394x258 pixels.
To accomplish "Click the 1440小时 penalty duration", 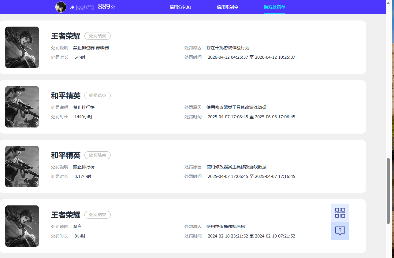I will pyautogui.click(x=83, y=117).
